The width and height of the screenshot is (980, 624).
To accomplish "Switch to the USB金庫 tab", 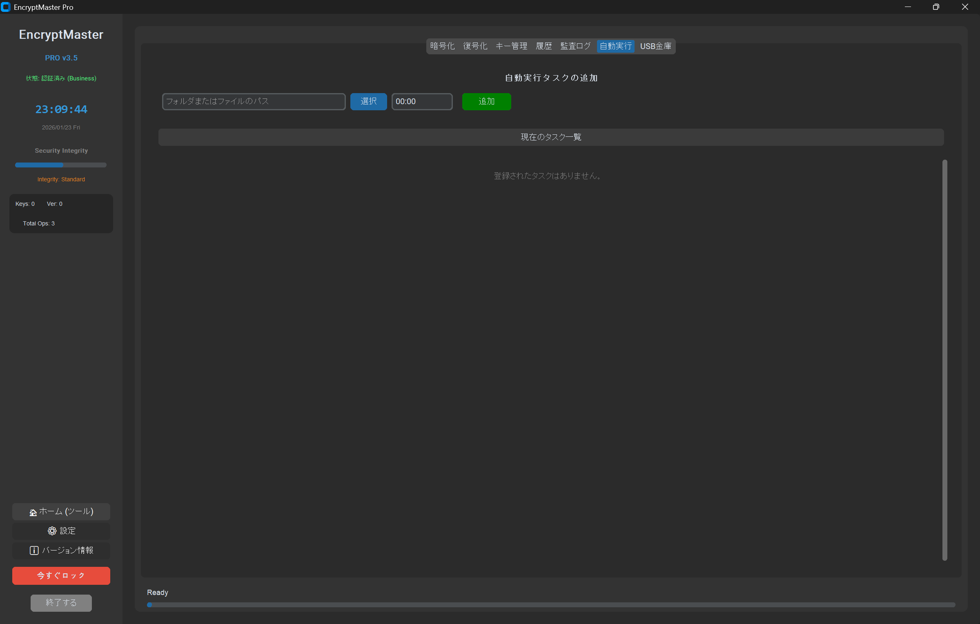I will click(655, 46).
